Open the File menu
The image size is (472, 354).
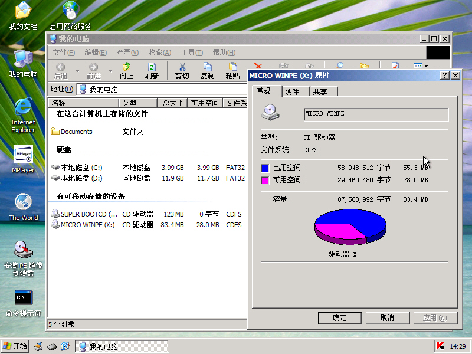coord(64,53)
